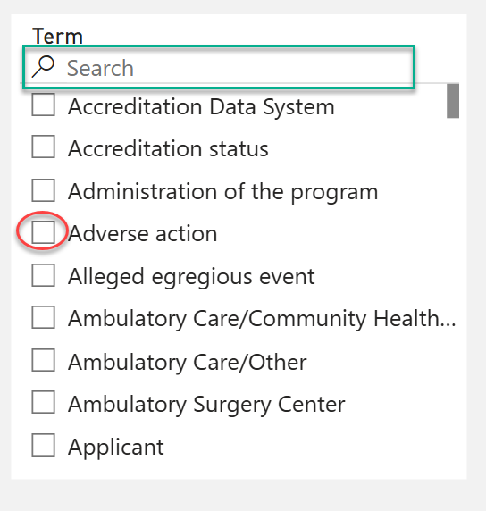Tick the Accreditation Data System checkbox
Viewport: 486px width, 511px height.
pos(43,105)
